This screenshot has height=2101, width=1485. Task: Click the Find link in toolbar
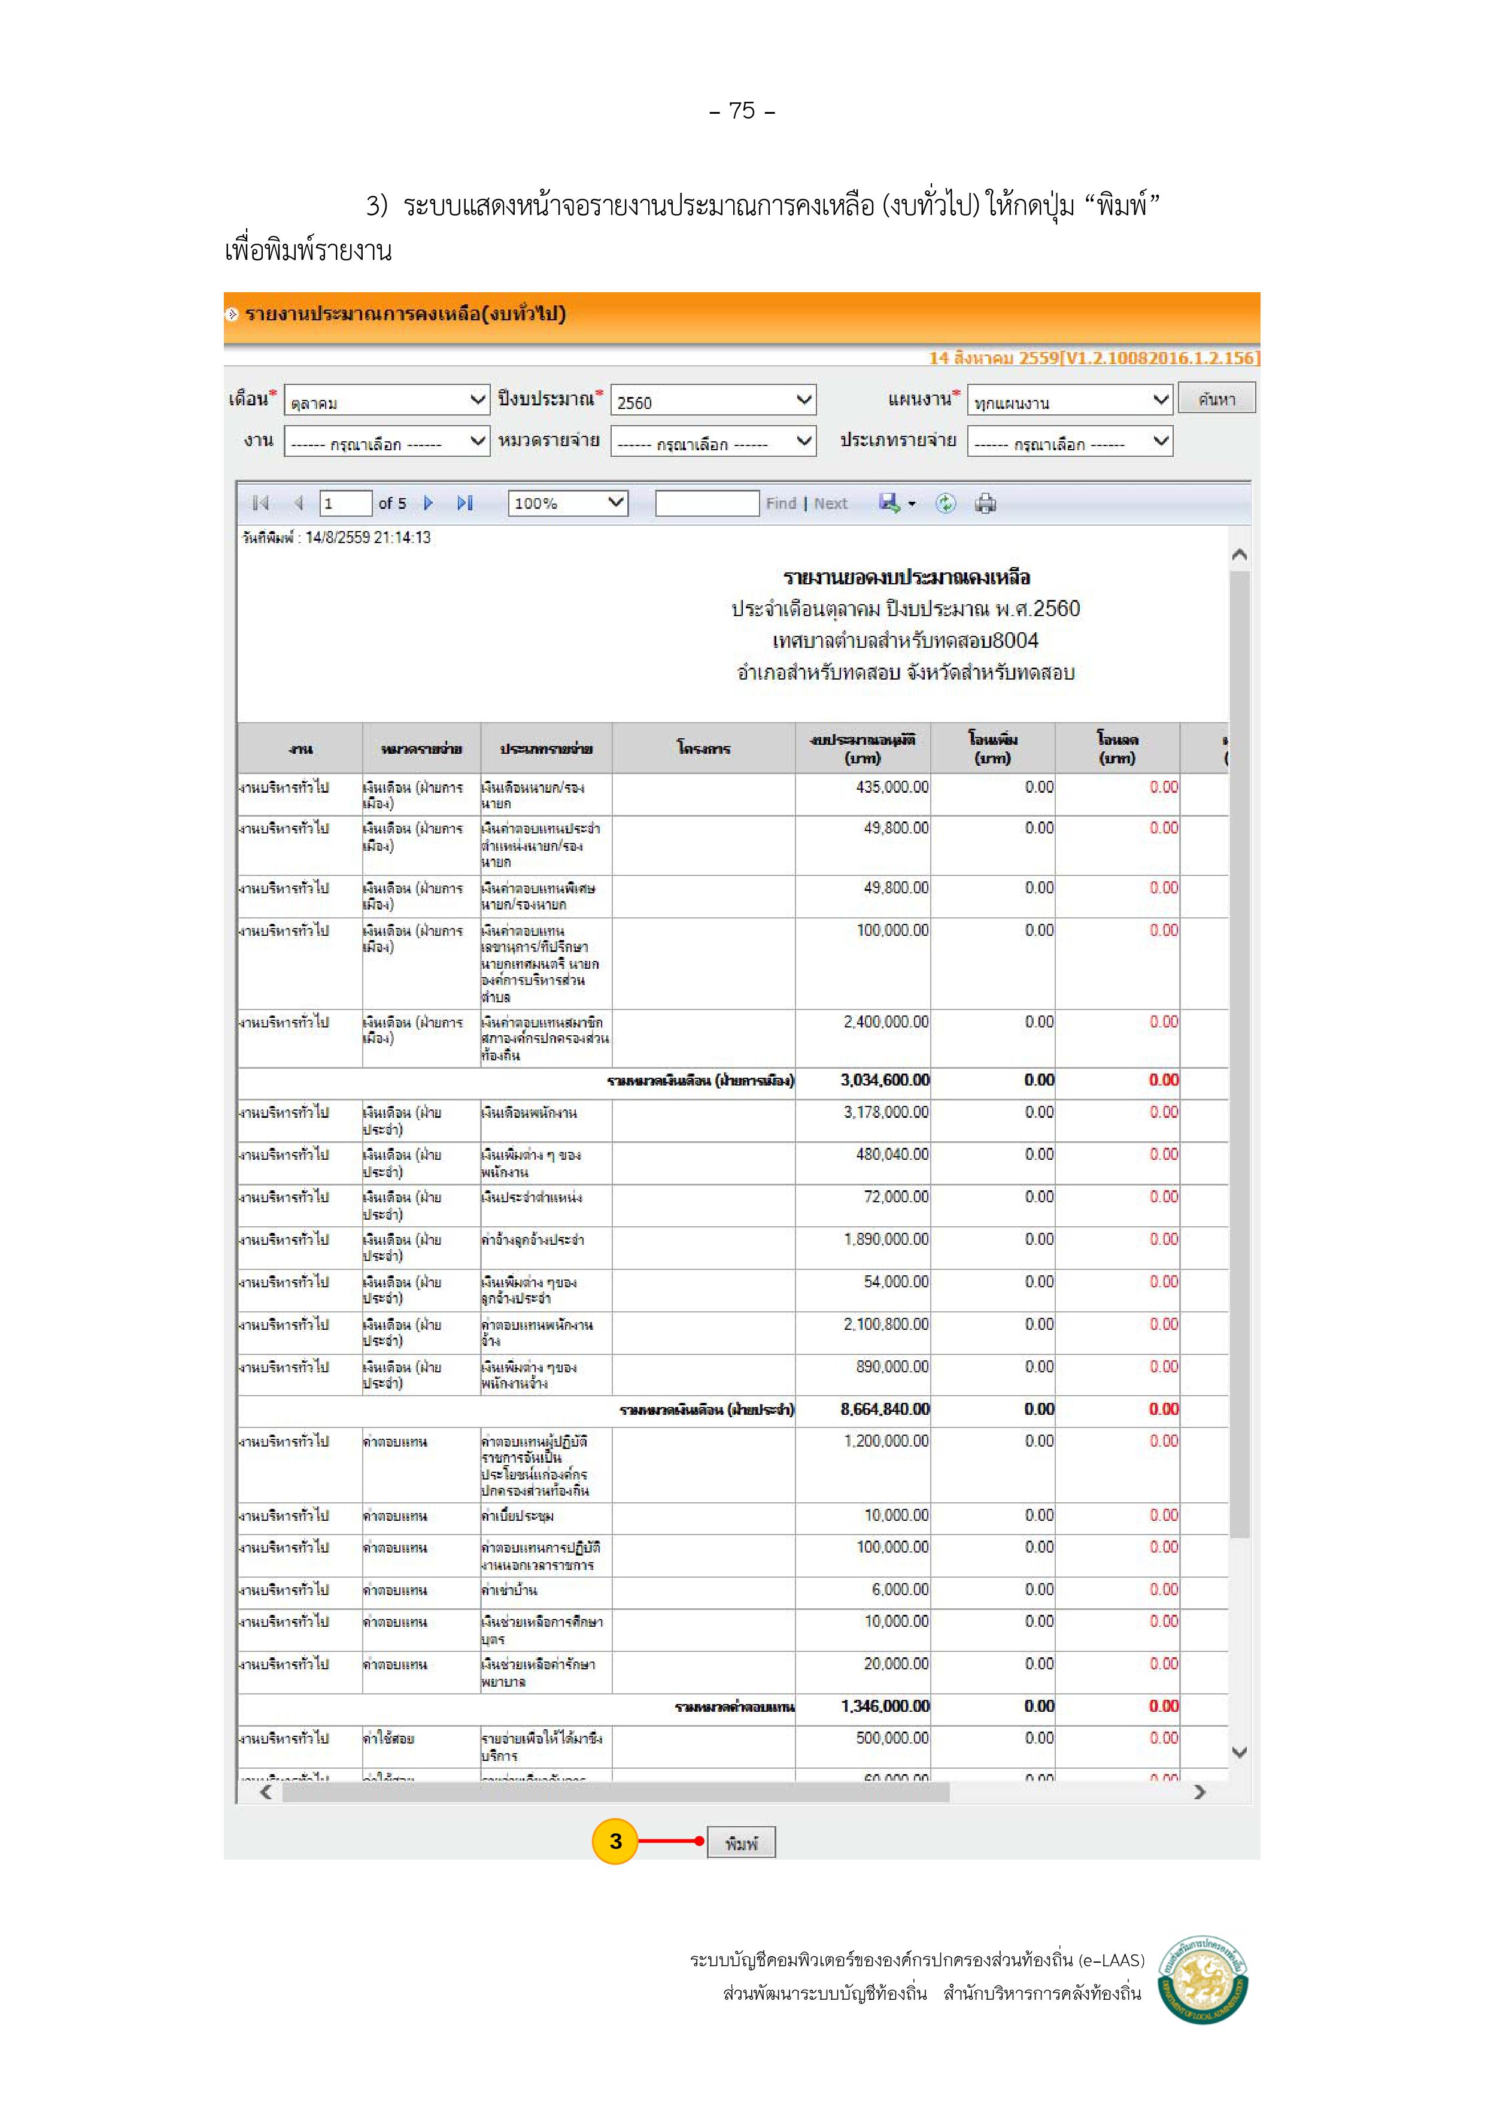[x=781, y=504]
